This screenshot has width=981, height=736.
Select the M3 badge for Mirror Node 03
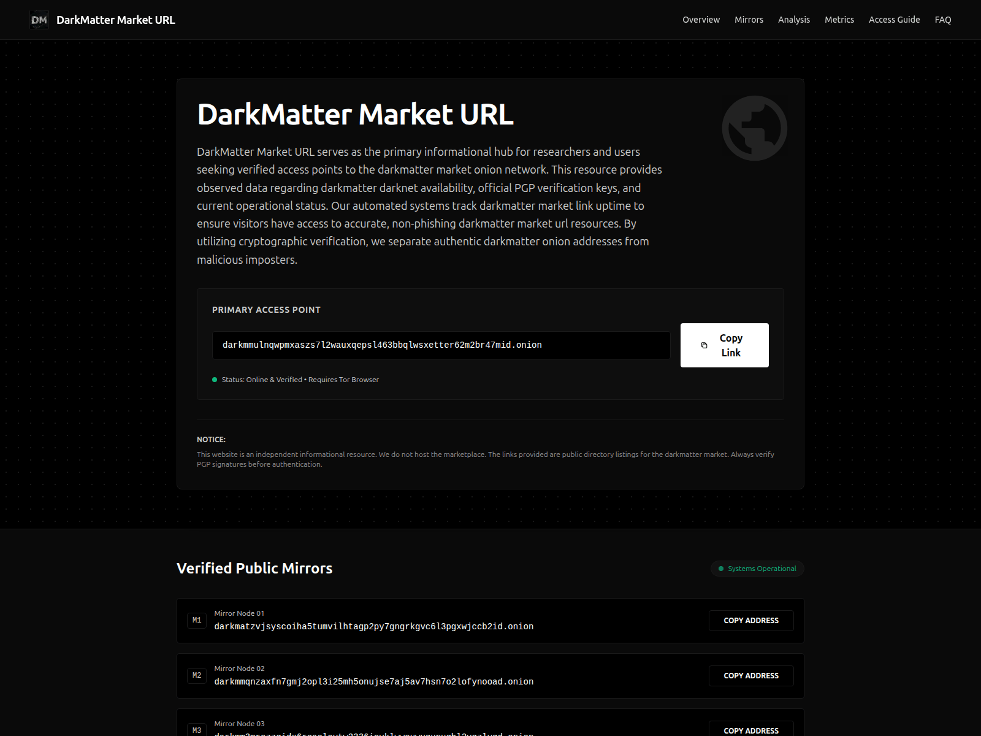197,729
